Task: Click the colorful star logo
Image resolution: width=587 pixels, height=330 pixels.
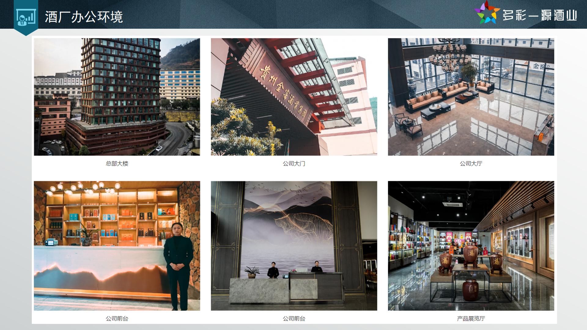Action: [487, 13]
